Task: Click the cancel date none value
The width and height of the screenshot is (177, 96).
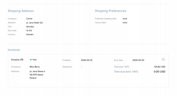Action: click(125, 23)
